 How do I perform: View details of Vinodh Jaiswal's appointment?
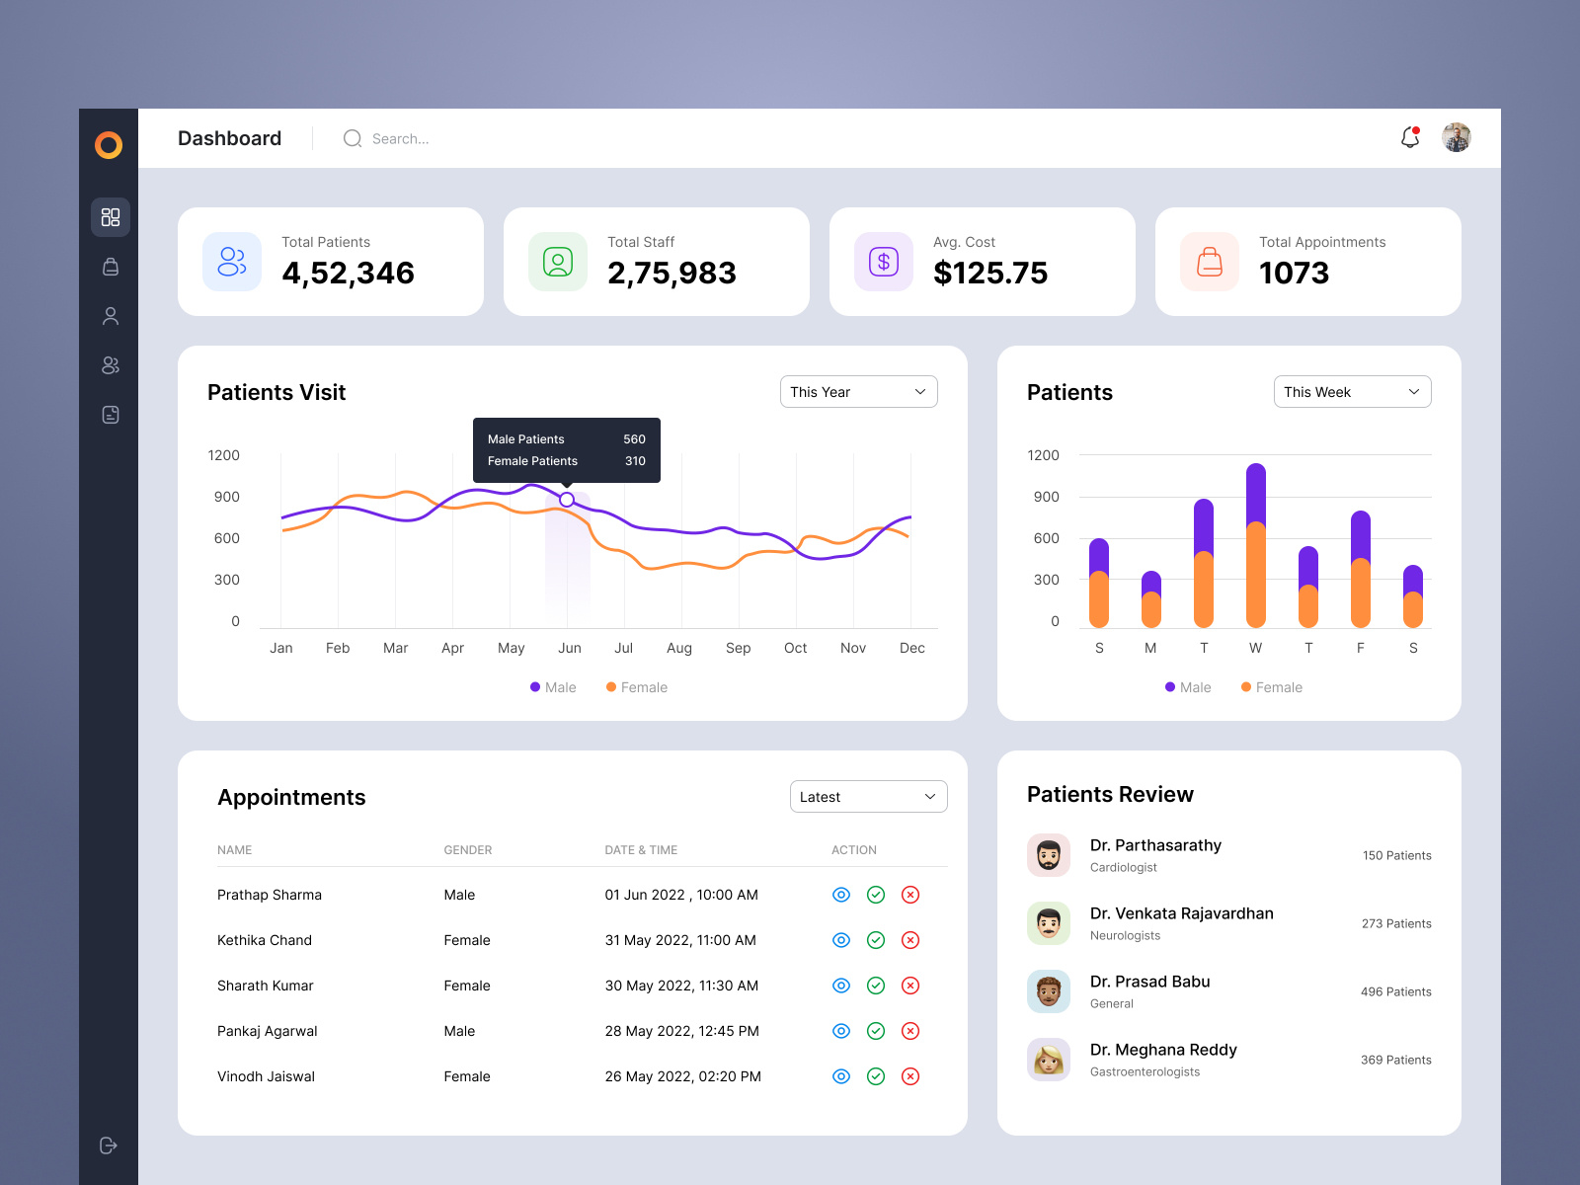point(840,1076)
